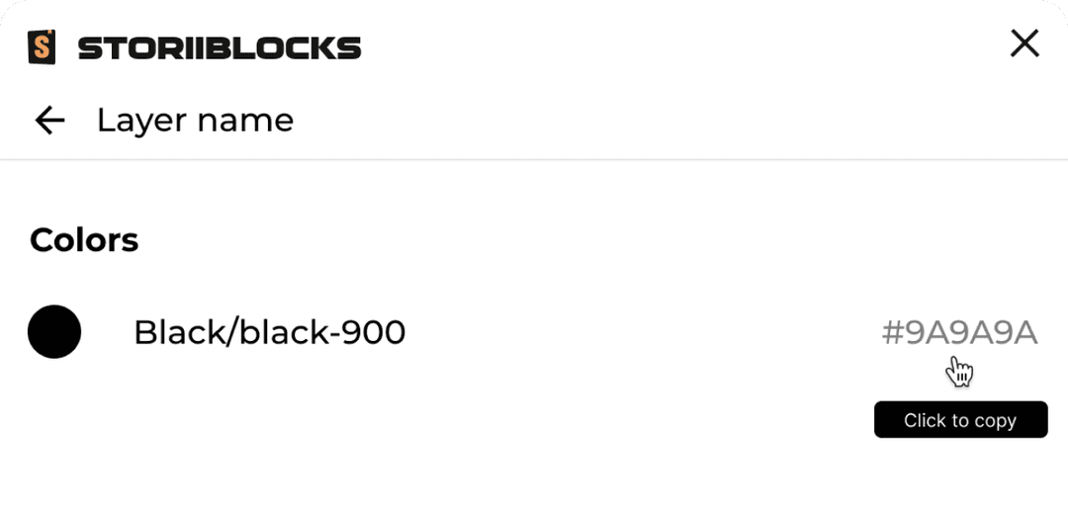Return to the previous screen via back arrow
Viewport: 1068px width, 519px height.
click(49, 121)
